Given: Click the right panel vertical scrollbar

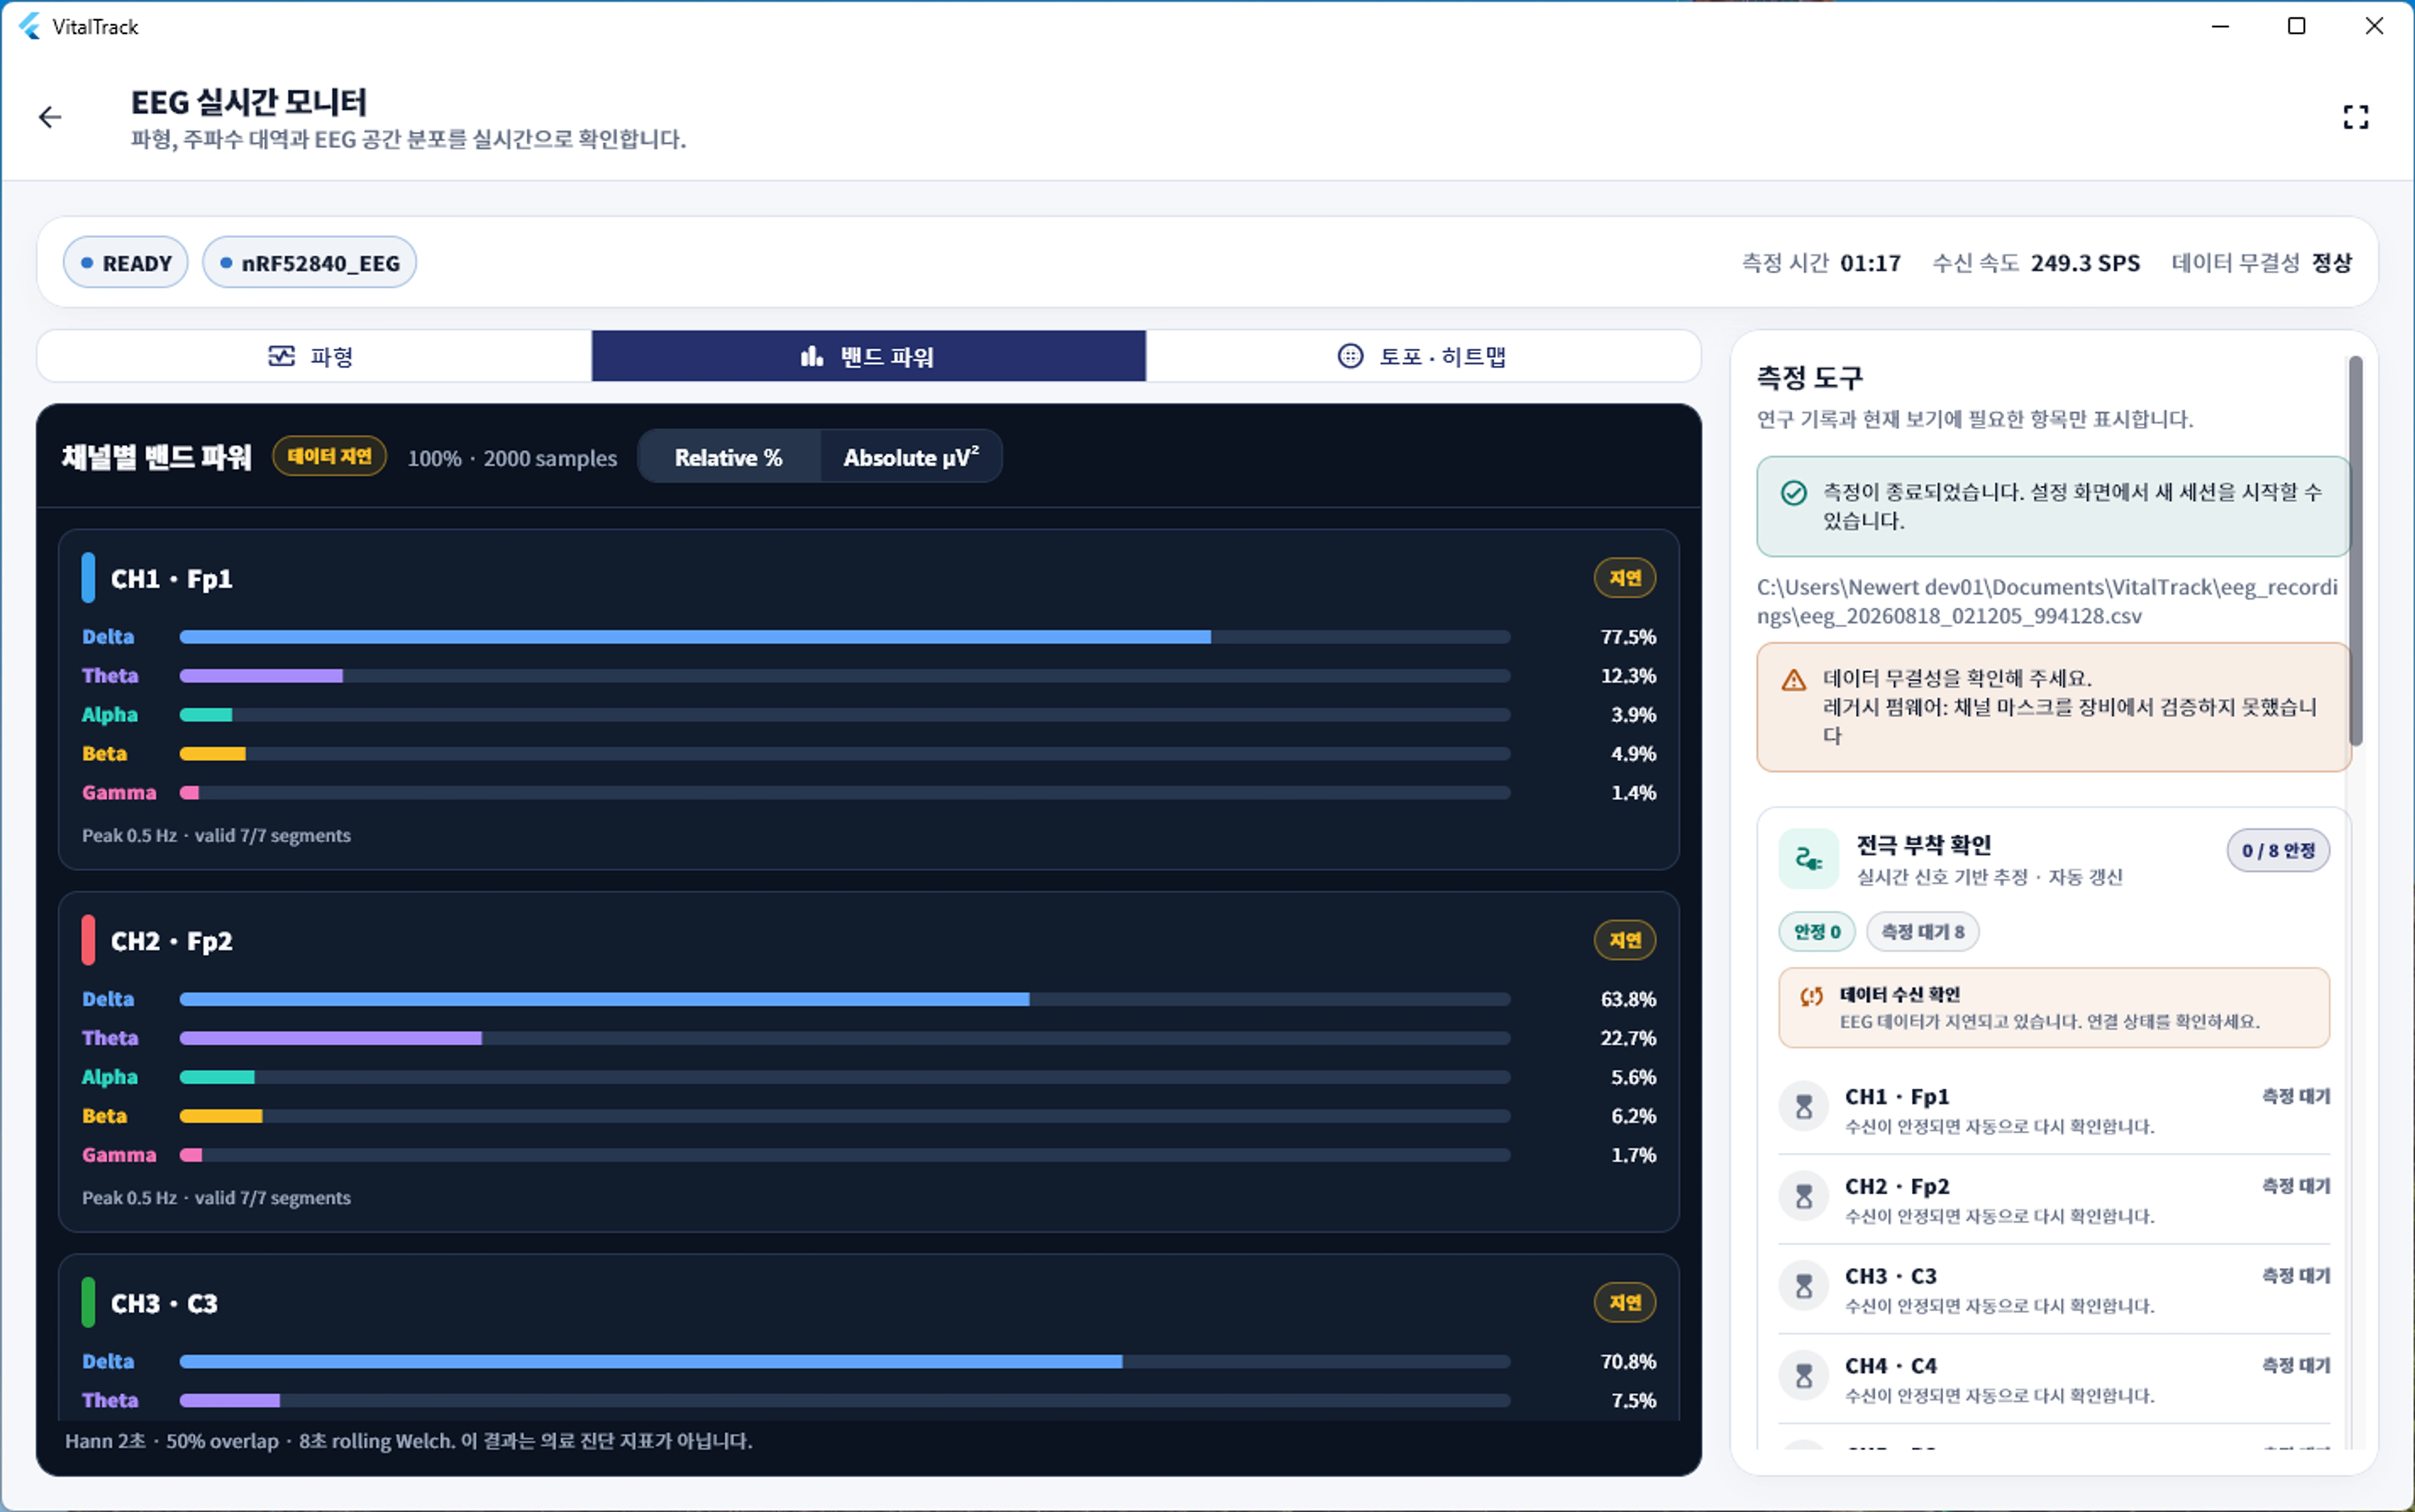Looking at the screenshot, I should click(2355, 550).
